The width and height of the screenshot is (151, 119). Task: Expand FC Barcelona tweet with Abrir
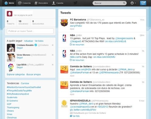(x=72, y=29)
